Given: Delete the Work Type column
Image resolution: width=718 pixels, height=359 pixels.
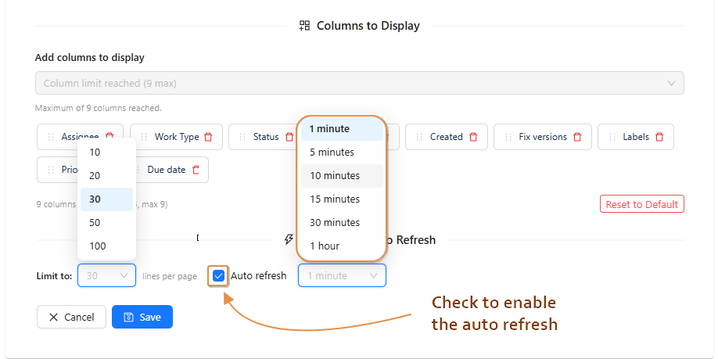Looking at the screenshot, I should (x=208, y=137).
